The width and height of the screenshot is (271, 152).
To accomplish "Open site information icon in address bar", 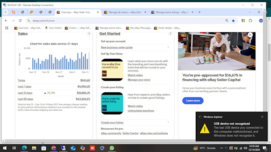I will coord(29,21).
